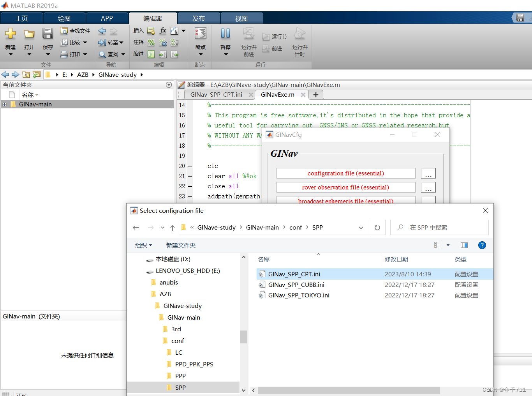Viewport: 532px width, 396px height.
Task: Close the GINavExe.m editor tab
Action: pos(303,95)
